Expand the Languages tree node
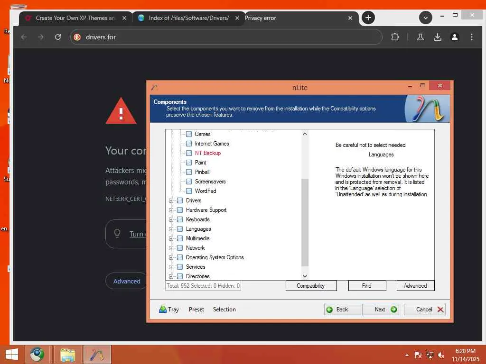 tap(171, 229)
